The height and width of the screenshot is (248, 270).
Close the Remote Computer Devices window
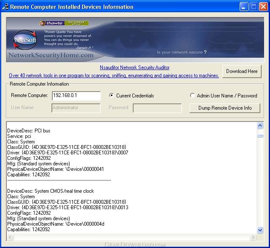coord(263,7)
